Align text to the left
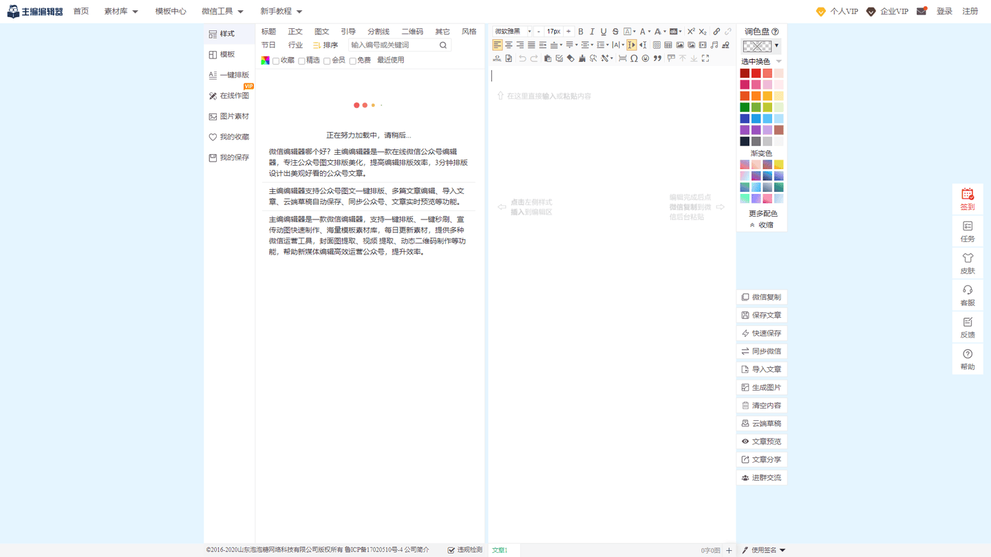Screen dimensions: 991x557 click(497, 45)
